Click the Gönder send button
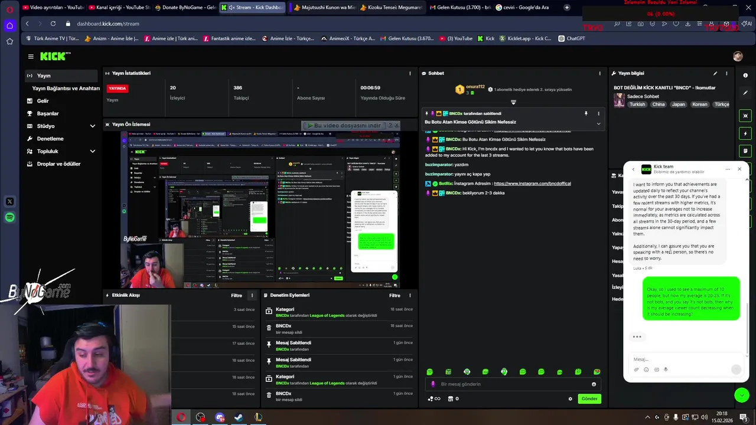 [589, 399]
